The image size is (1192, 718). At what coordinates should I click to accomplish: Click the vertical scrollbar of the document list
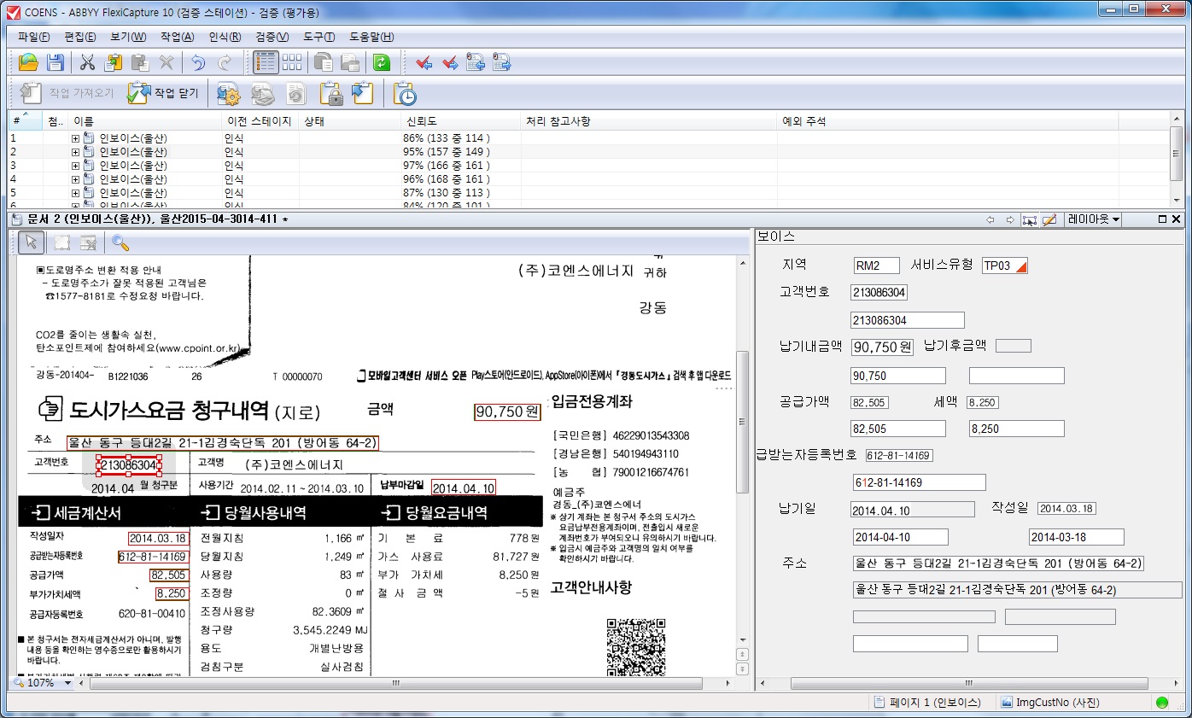click(x=1177, y=160)
